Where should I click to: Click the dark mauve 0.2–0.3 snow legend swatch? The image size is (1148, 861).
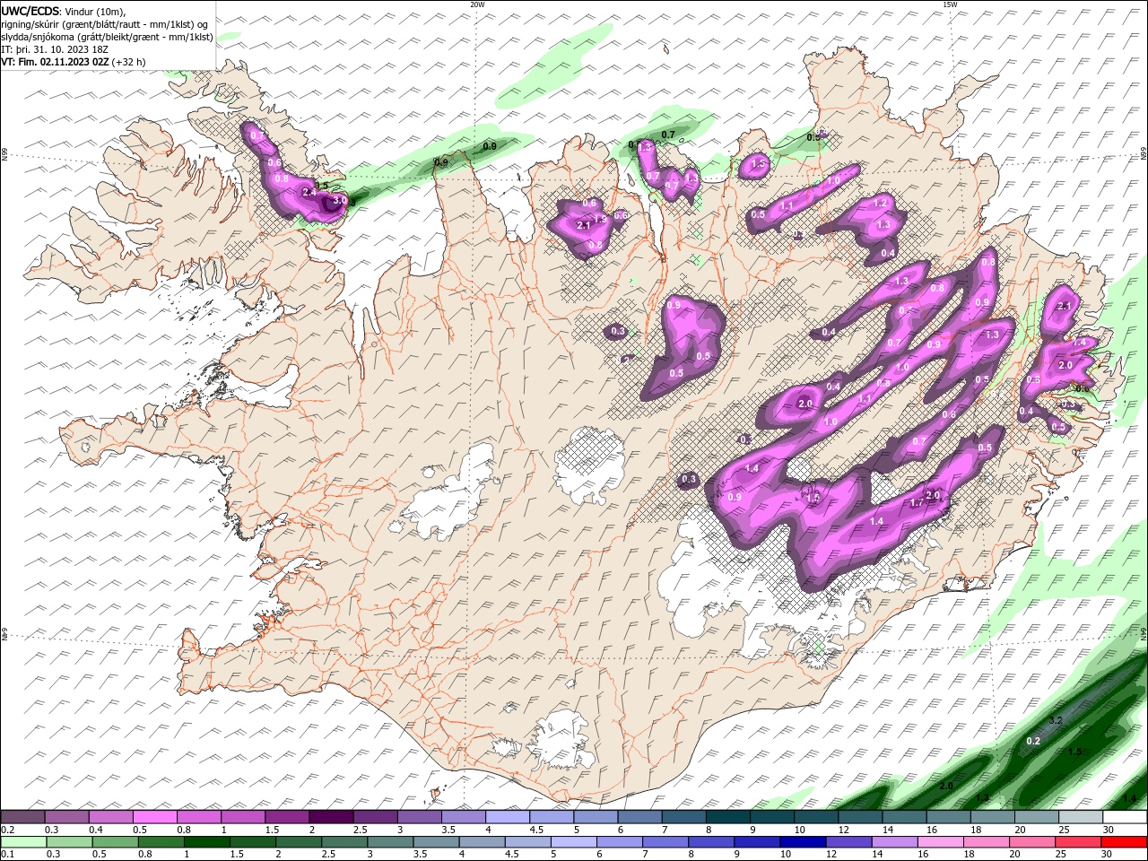tap(22, 817)
